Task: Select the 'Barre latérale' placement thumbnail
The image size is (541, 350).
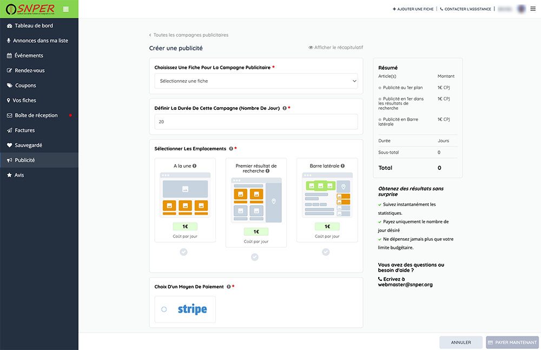Action: click(327, 195)
